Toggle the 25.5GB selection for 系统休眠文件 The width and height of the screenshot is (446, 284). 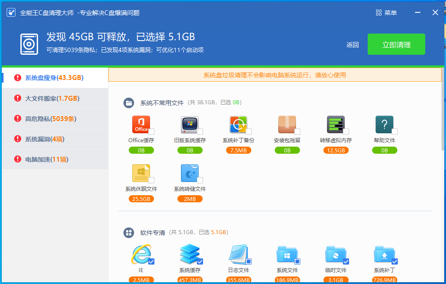[142, 199]
